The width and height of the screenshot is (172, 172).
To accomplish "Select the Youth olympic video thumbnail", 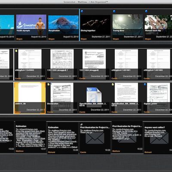I will tap(31, 25).
